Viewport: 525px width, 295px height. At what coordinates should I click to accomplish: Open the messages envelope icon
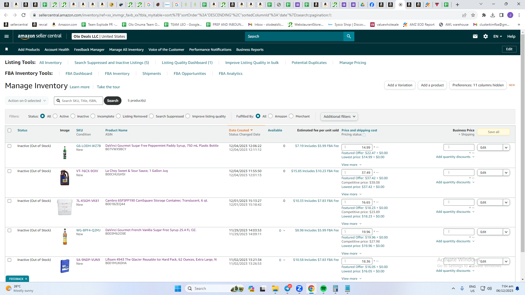click(475, 36)
